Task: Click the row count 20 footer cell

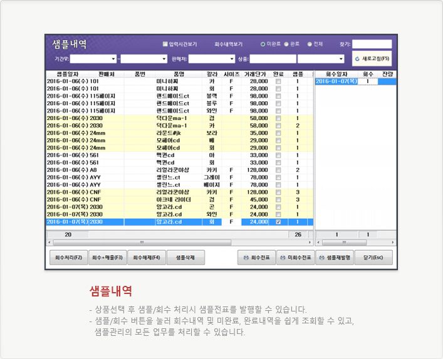Action: coord(68,235)
